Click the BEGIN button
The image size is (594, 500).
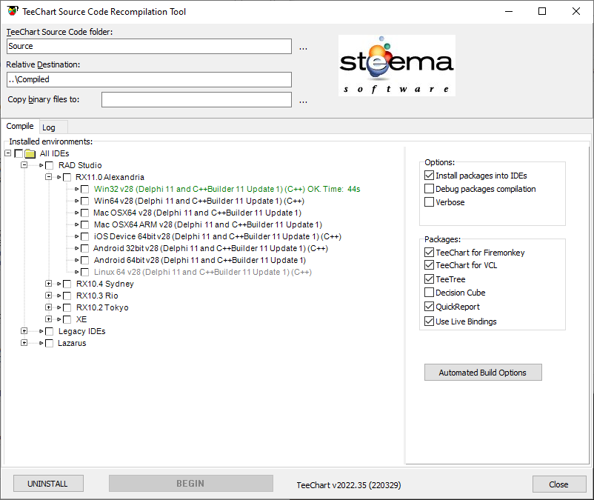tap(190, 484)
